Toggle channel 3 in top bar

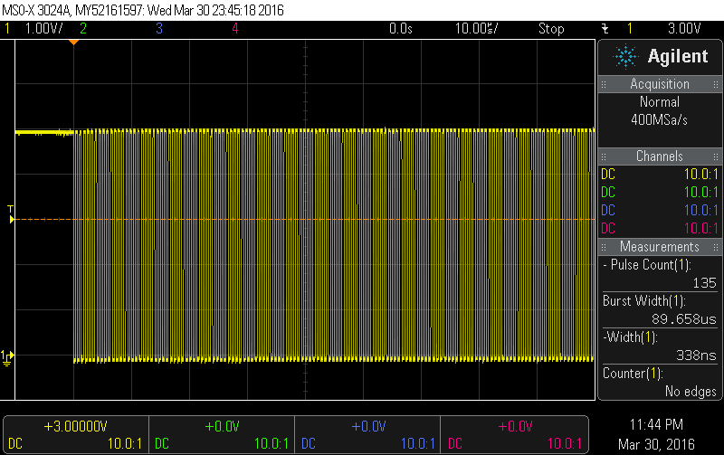click(x=159, y=29)
